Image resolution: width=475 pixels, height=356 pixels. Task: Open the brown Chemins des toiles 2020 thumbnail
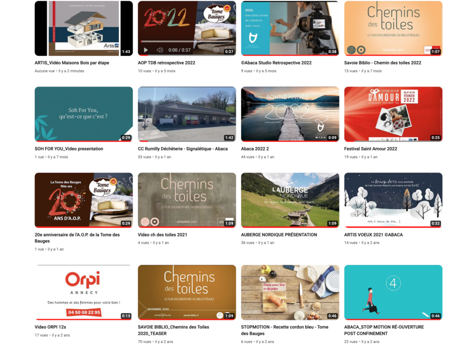(187, 292)
